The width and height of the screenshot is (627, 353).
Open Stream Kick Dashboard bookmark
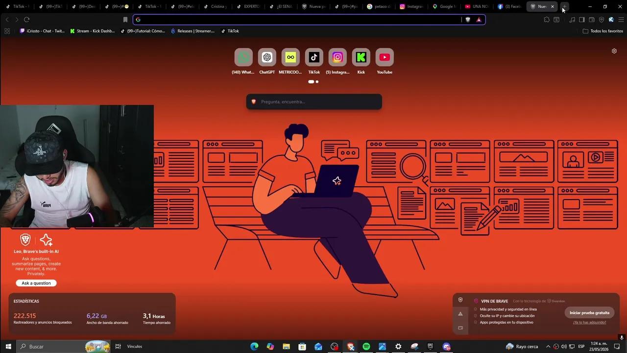tap(92, 31)
